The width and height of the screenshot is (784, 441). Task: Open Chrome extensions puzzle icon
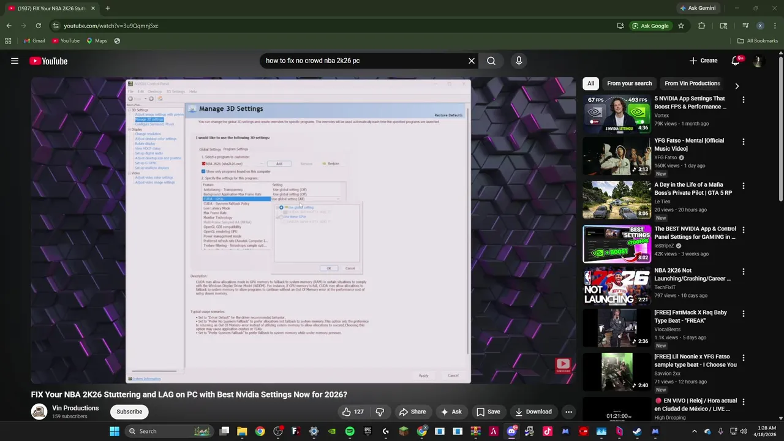(702, 26)
